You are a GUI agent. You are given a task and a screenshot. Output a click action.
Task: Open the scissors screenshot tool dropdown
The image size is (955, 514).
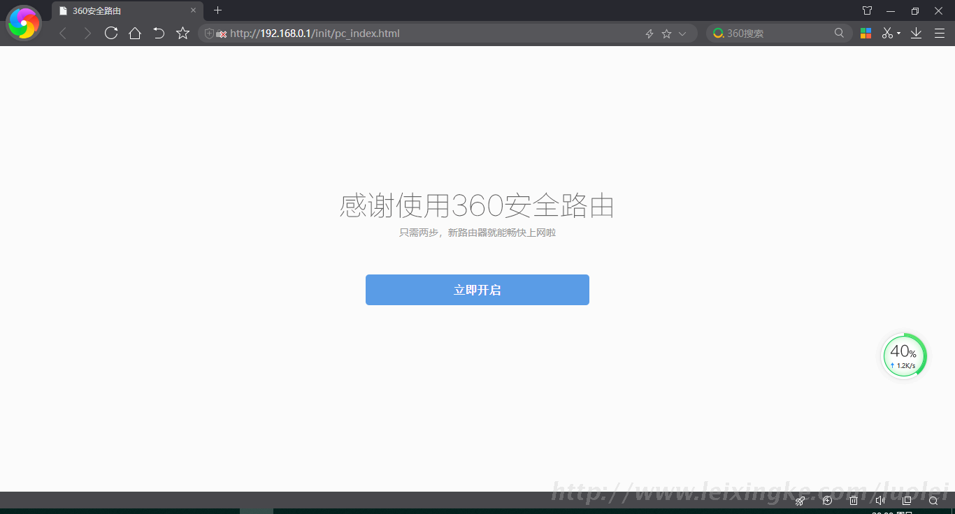click(890, 33)
